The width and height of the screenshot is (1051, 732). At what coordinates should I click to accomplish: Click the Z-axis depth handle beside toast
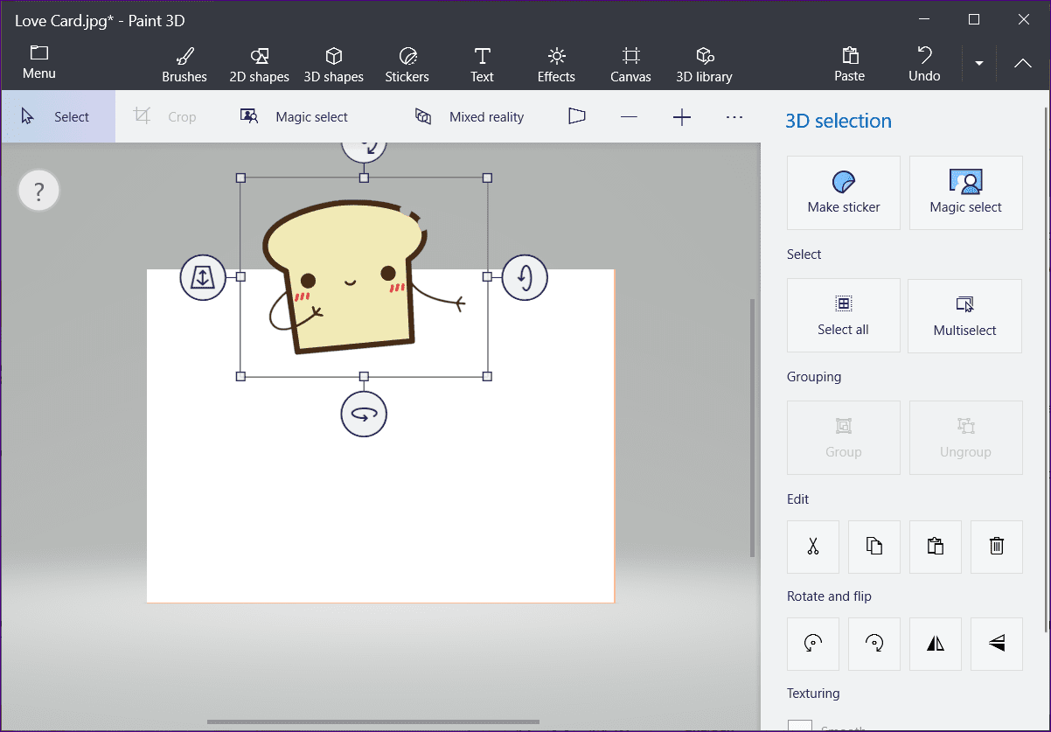[x=203, y=277]
